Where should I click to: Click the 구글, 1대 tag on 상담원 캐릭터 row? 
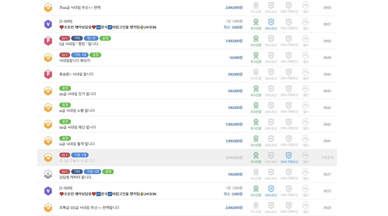tap(92, 172)
